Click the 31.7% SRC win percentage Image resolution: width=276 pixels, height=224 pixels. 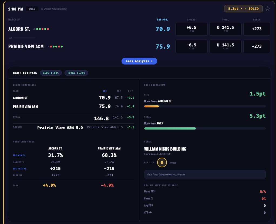(x=55, y=155)
